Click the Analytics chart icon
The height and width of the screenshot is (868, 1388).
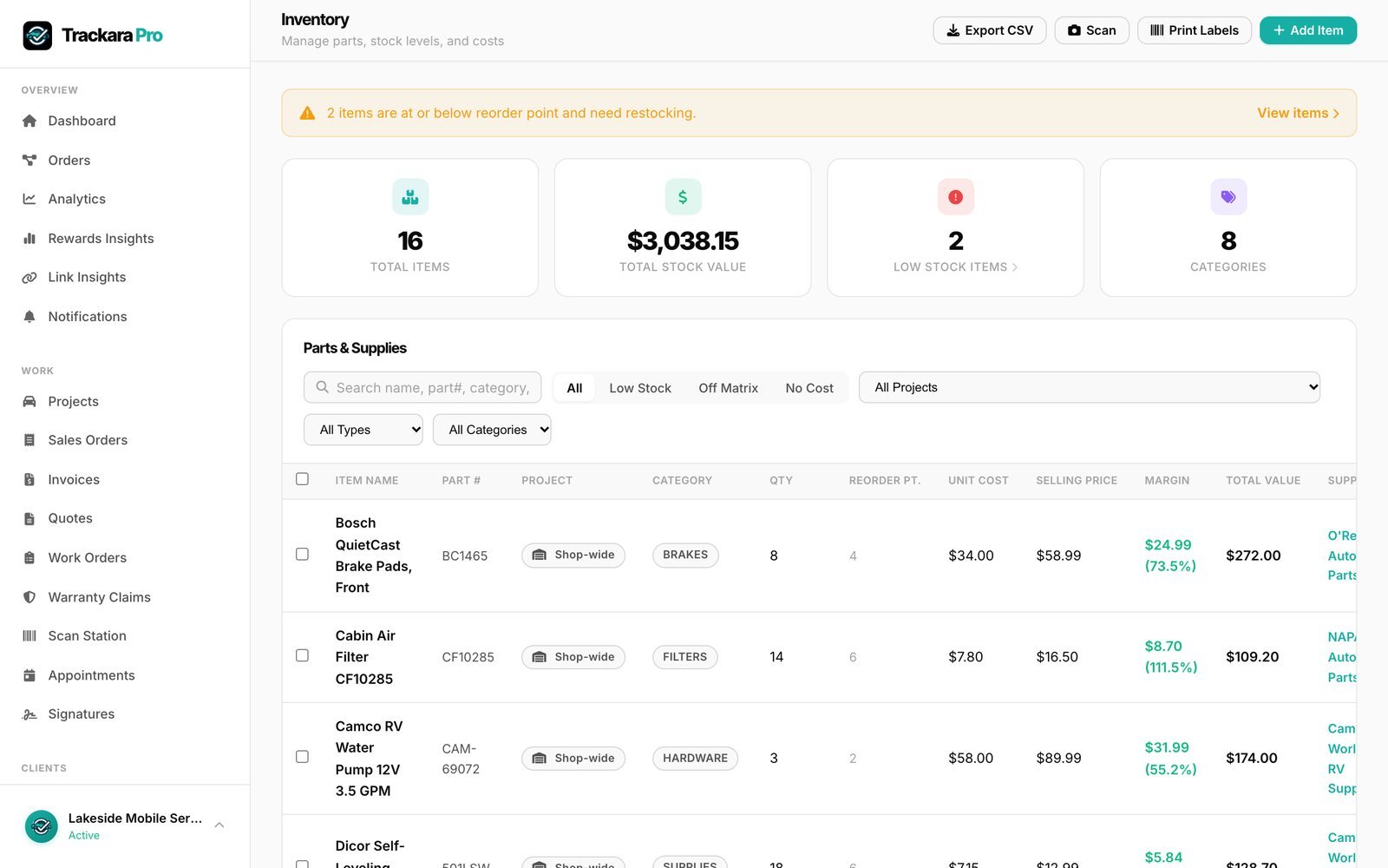point(29,199)
